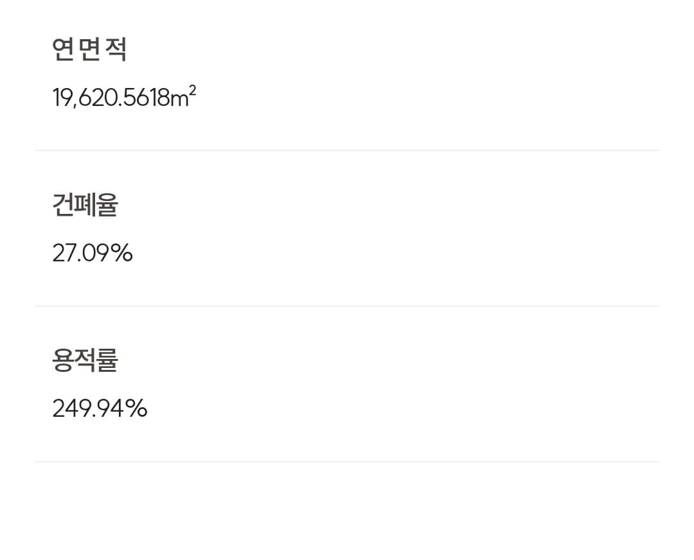Click the superscript 2 in m²
Viewport: 694px width, 560px height.
[192, 91]
